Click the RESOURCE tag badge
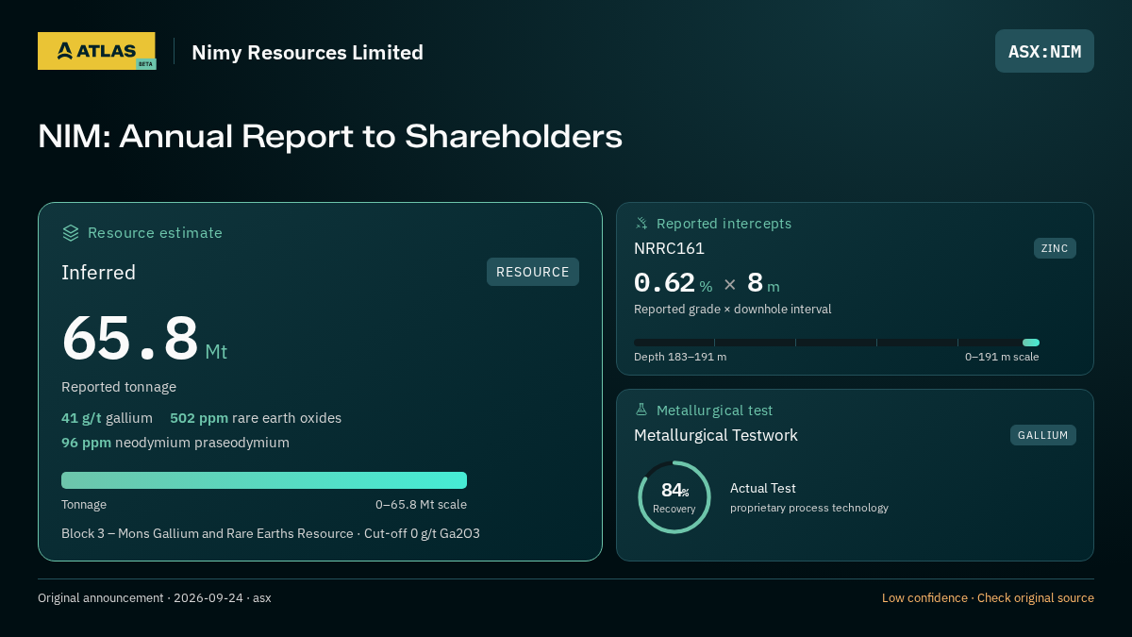 click(533, 272)
